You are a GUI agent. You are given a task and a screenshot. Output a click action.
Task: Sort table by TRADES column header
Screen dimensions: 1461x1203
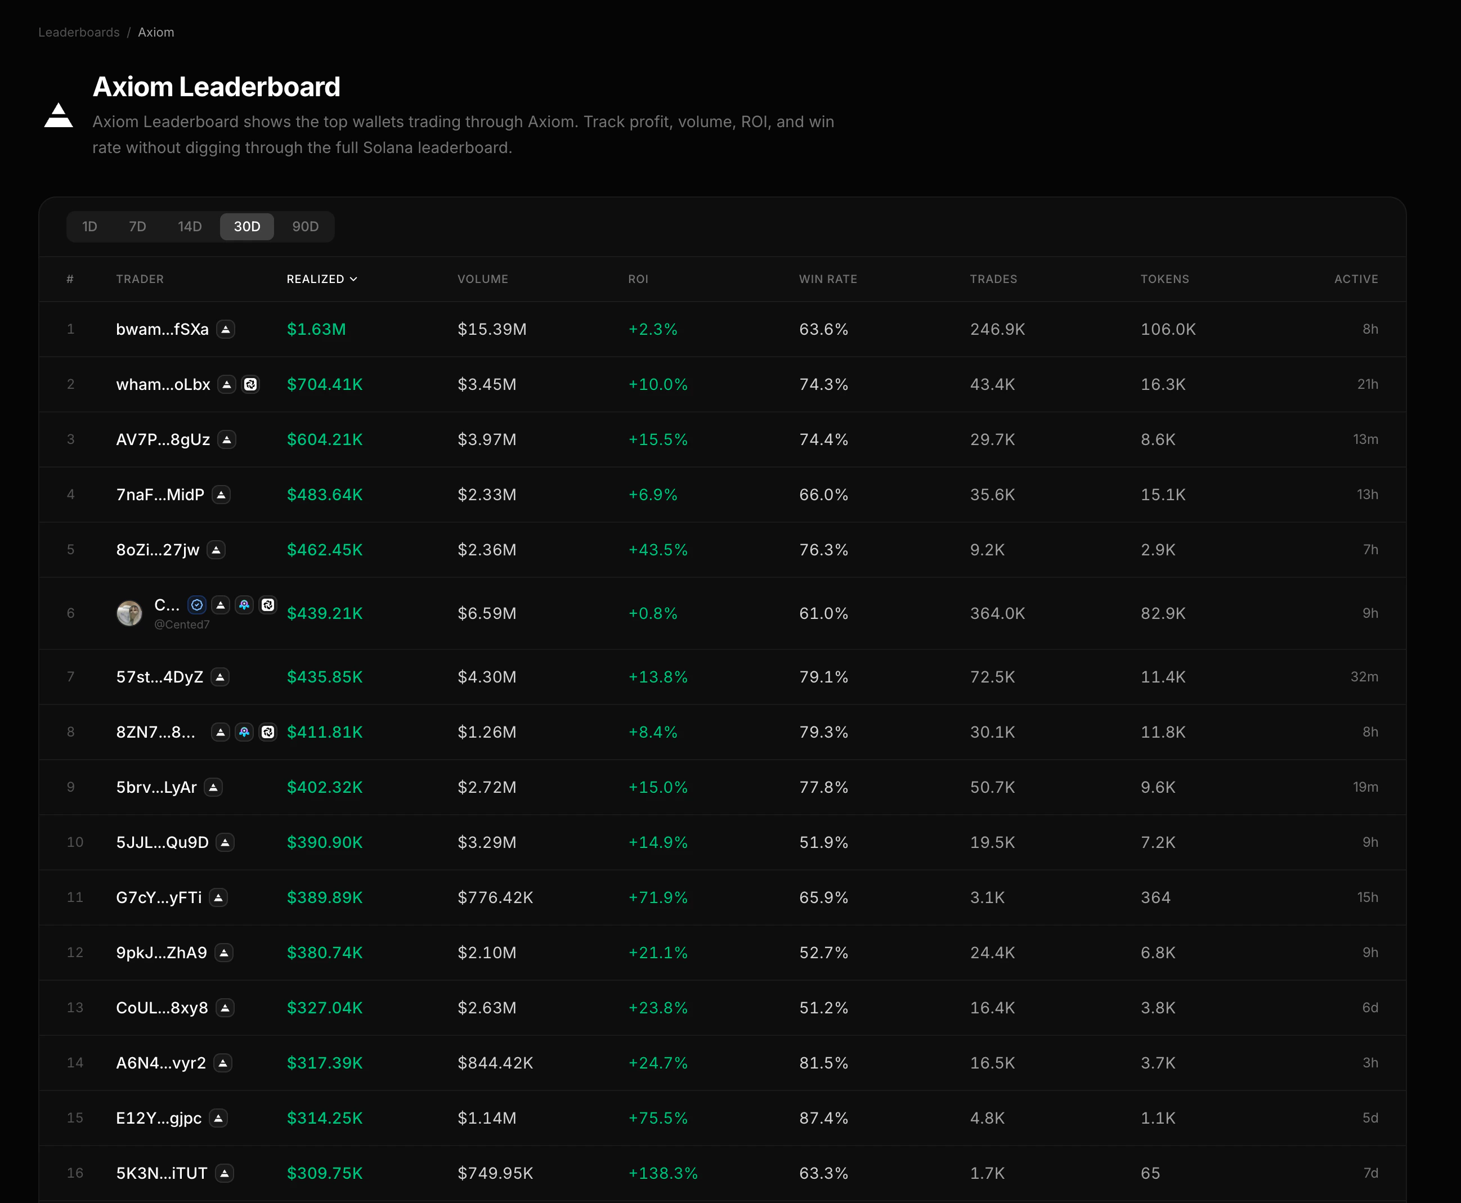pos(993,279)
